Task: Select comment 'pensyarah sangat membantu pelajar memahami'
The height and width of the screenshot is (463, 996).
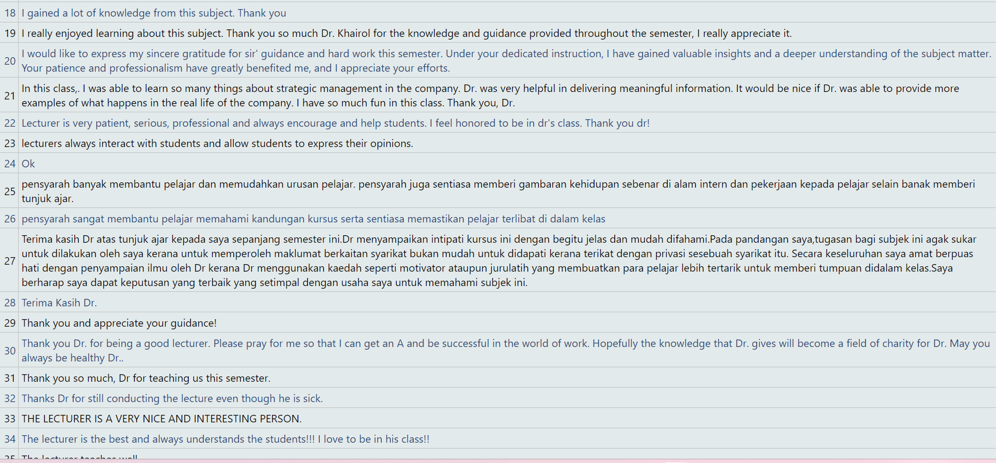Action: pyautogui.click(x=313, y=219)
